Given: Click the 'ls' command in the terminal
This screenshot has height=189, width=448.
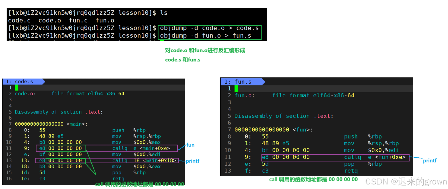Looking at the screenshot, I should point(164,13).
